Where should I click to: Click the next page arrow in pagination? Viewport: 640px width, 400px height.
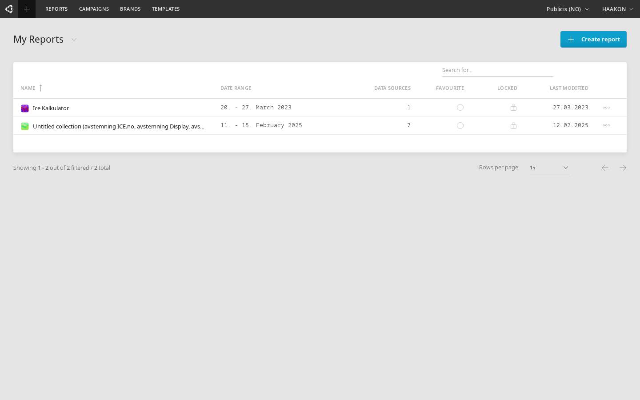[x=623, y=168]
